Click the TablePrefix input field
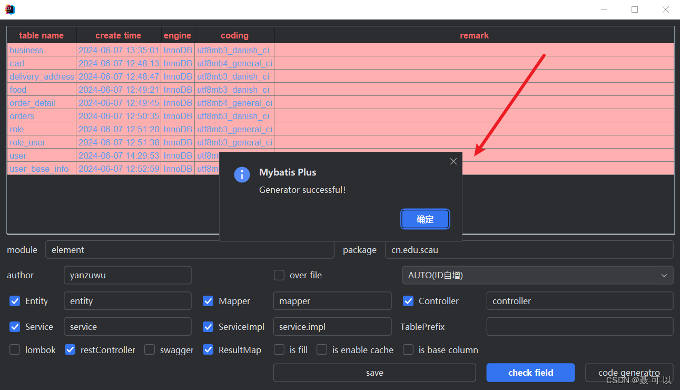The width and height of the screenshot is (680, 390). tap(580, 327)
